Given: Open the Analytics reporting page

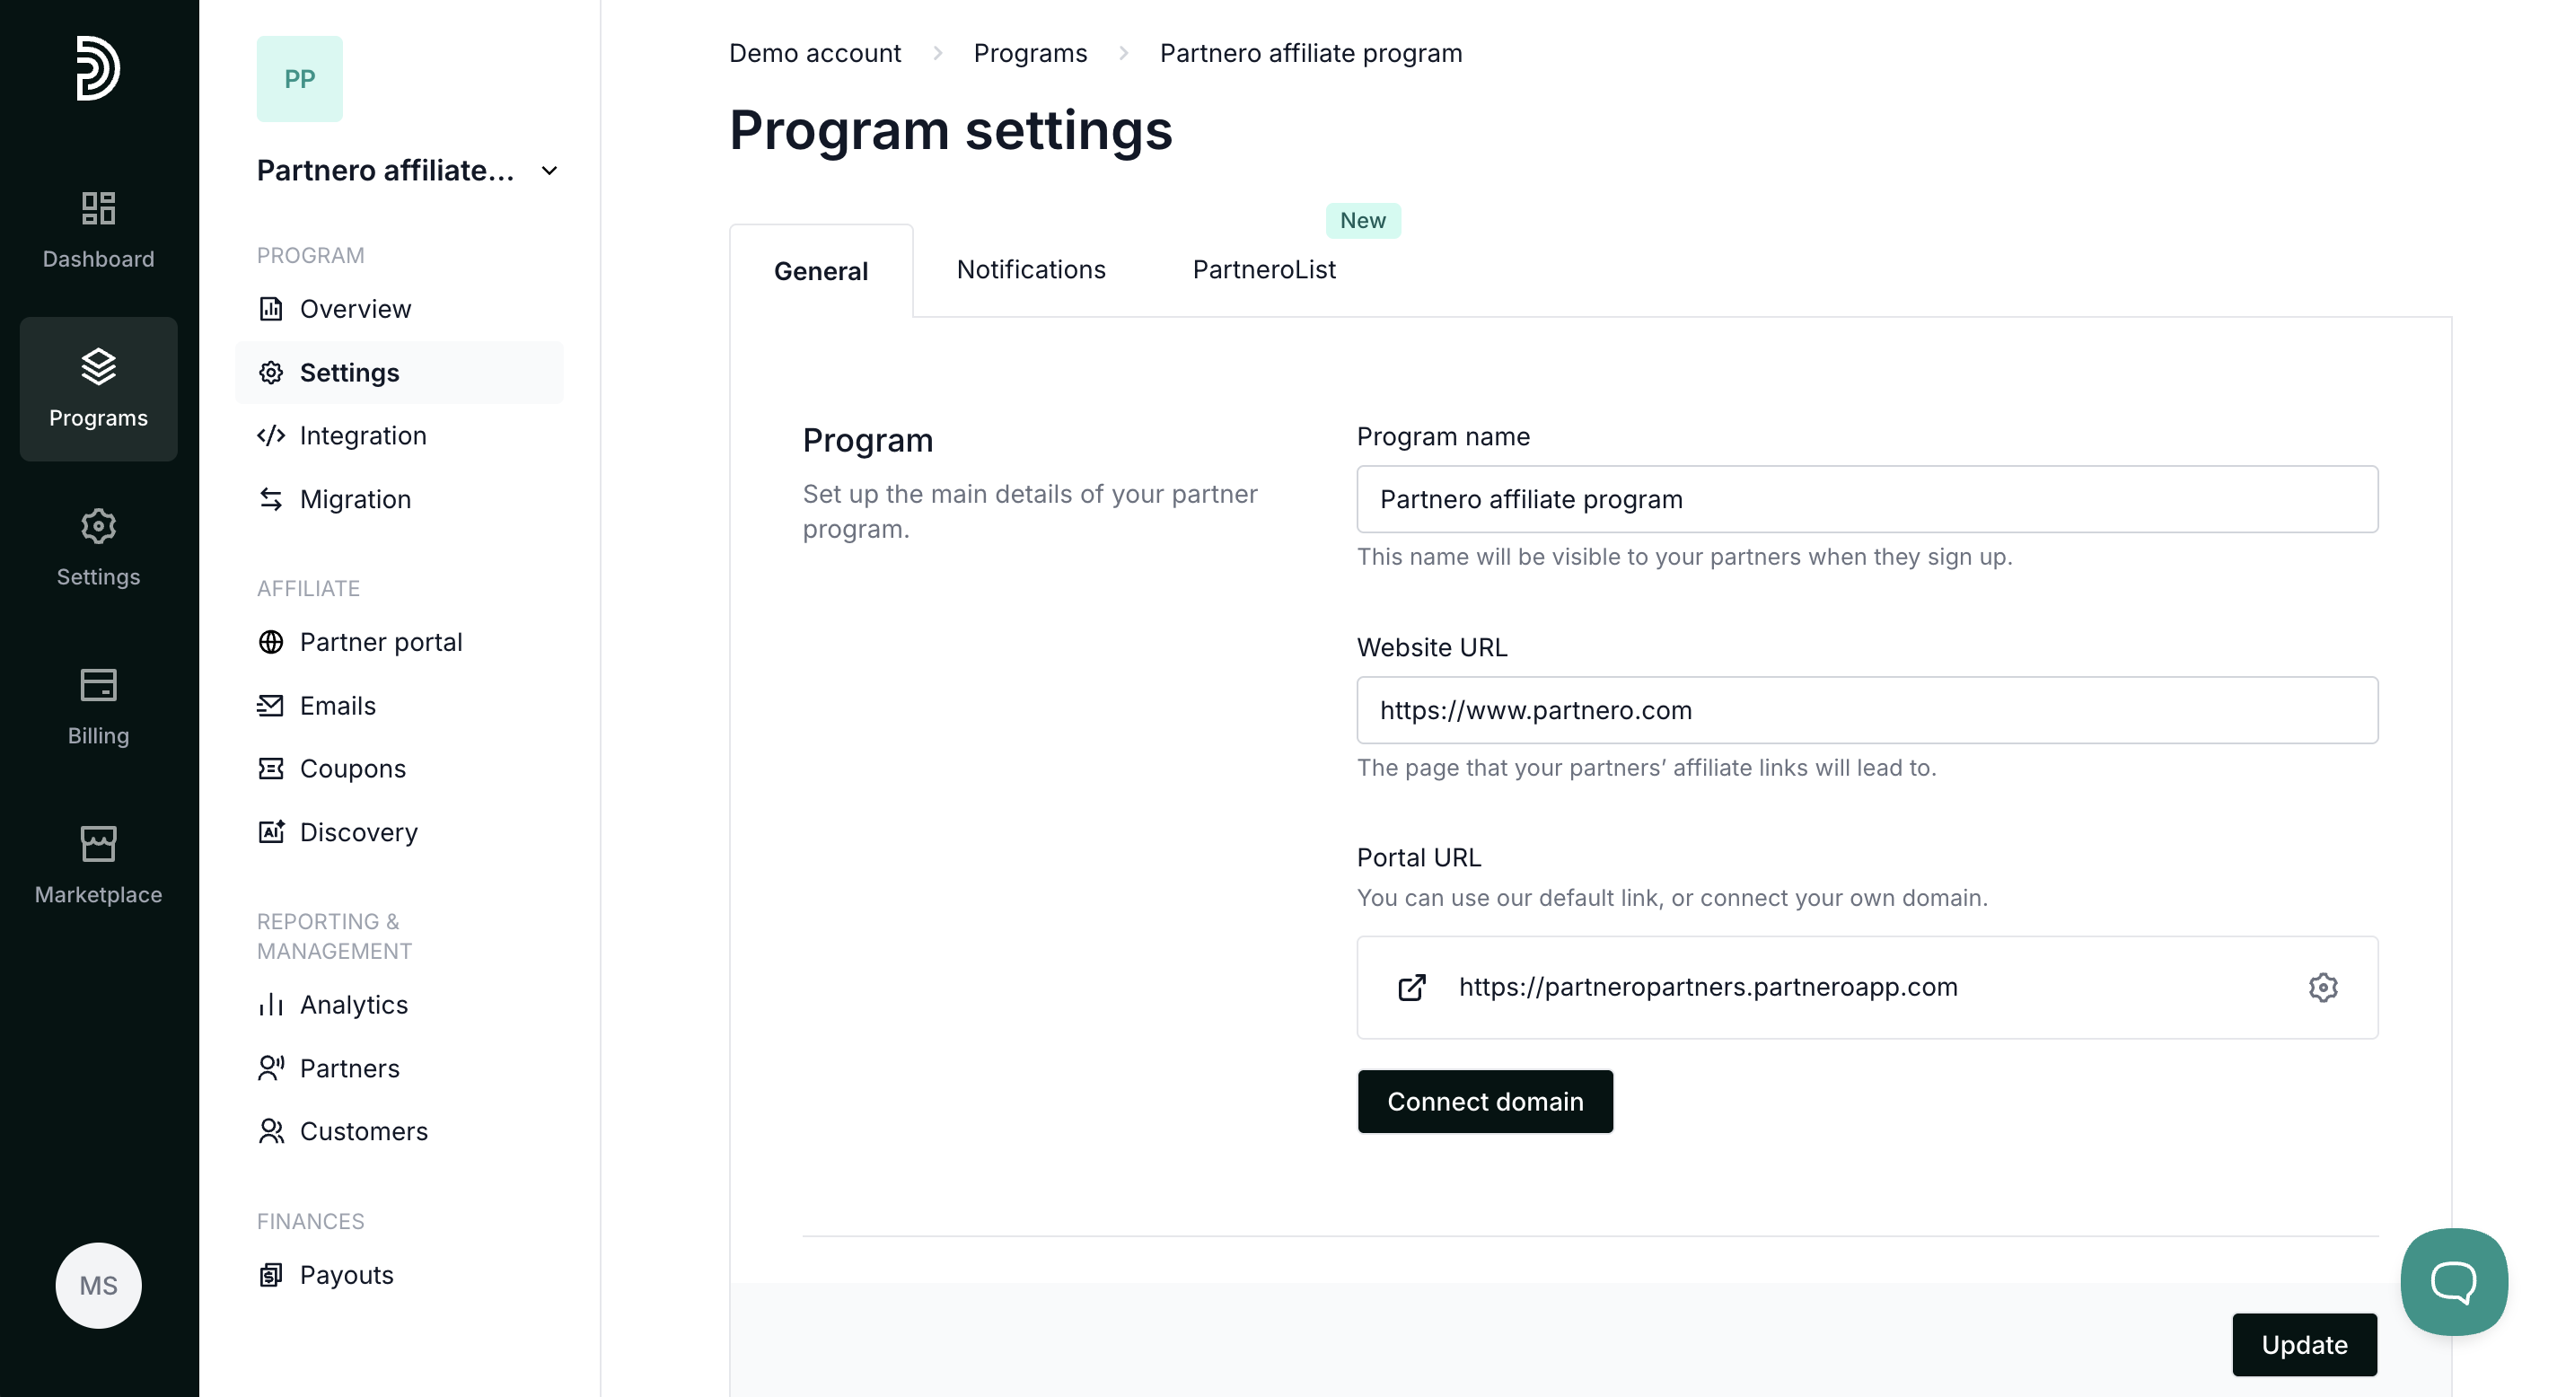Looking at the screenshot, I should [354, 1005].
